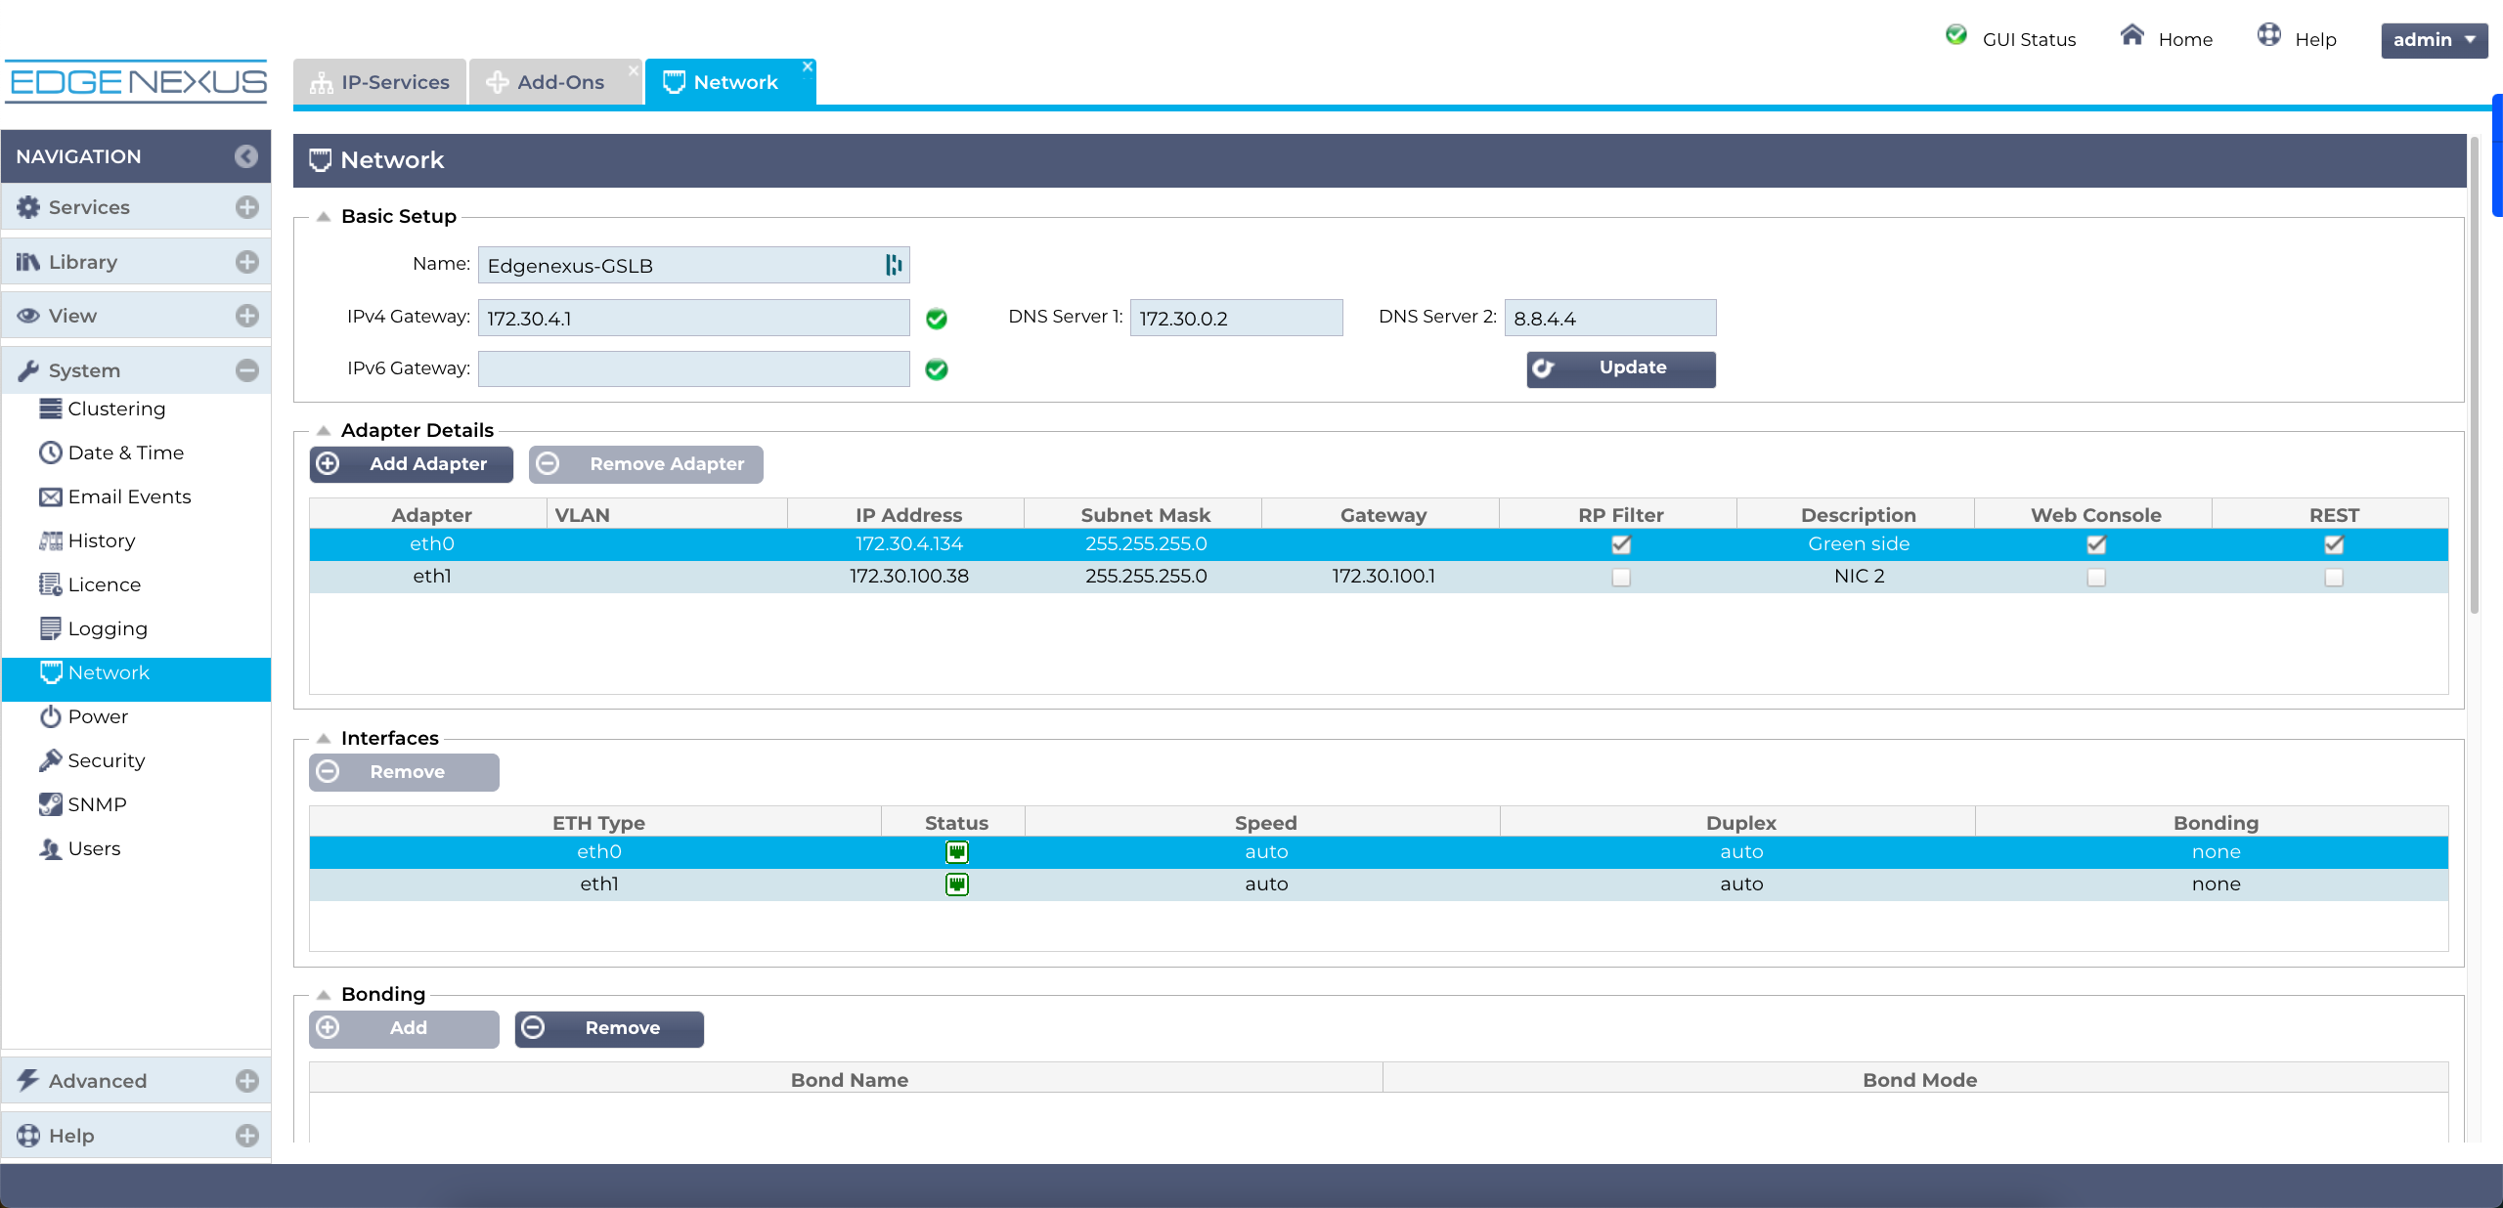Click eth0 interface status port icon
Screen dimensions: 2503x1208
(956, 852)
